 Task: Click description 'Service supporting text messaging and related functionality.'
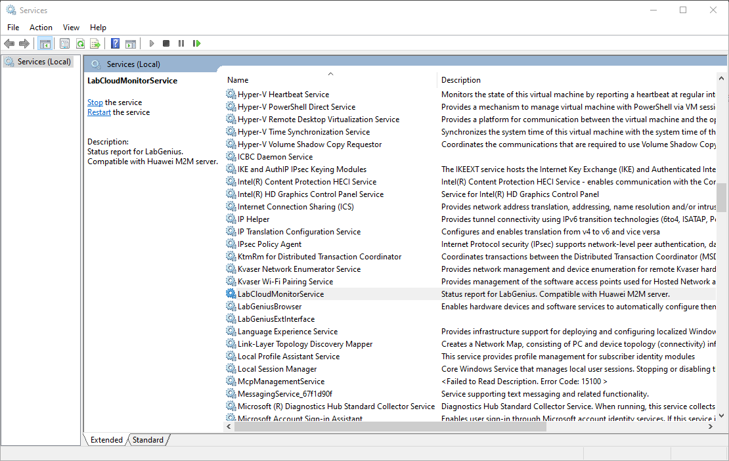tap(545, 393)
